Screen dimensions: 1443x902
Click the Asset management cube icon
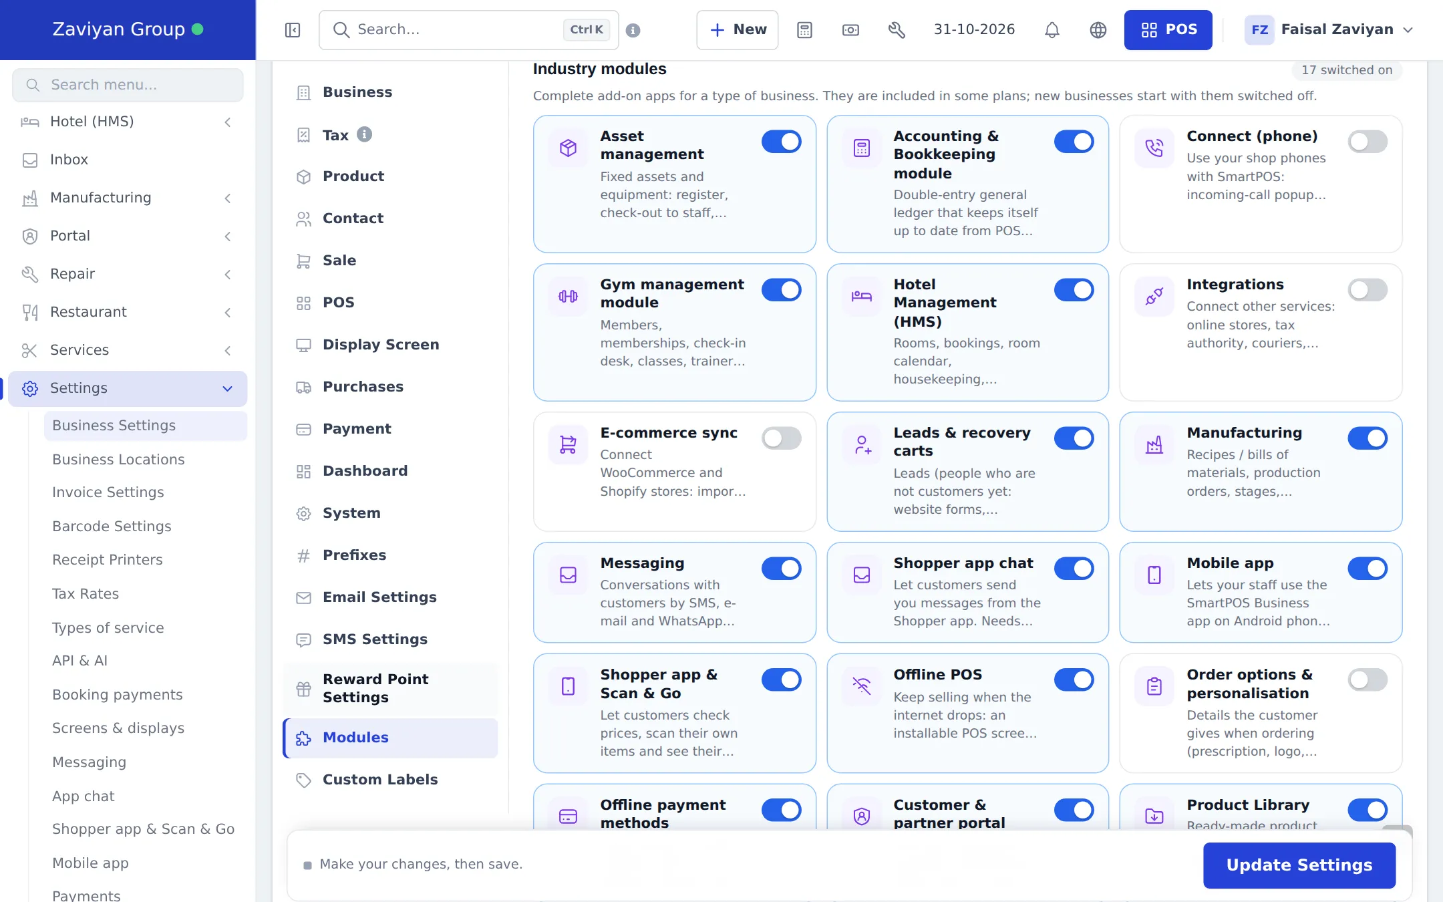coord(569,148)
